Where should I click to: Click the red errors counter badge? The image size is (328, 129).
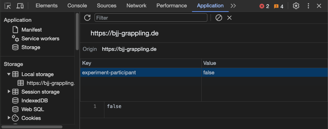[x=264, y=6]
